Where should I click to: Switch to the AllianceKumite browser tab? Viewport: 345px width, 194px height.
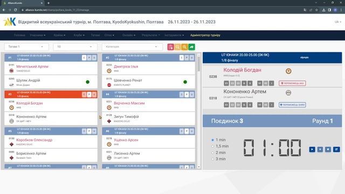coord(22,3)
